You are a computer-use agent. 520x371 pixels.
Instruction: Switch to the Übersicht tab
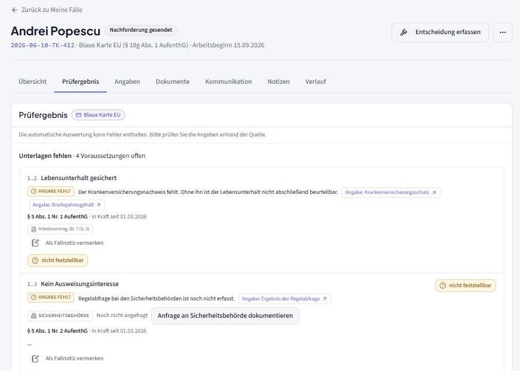point(32,82)
